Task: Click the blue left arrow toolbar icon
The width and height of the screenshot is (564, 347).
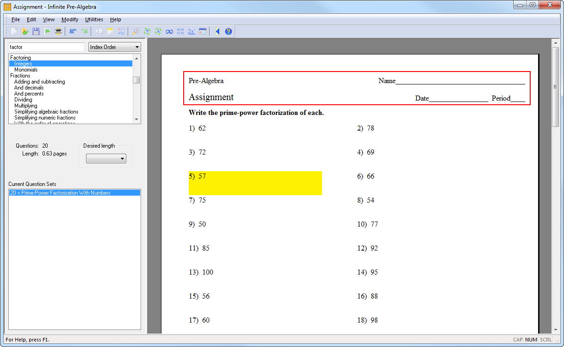Action: pyautogui.click(x=217, y=31)
